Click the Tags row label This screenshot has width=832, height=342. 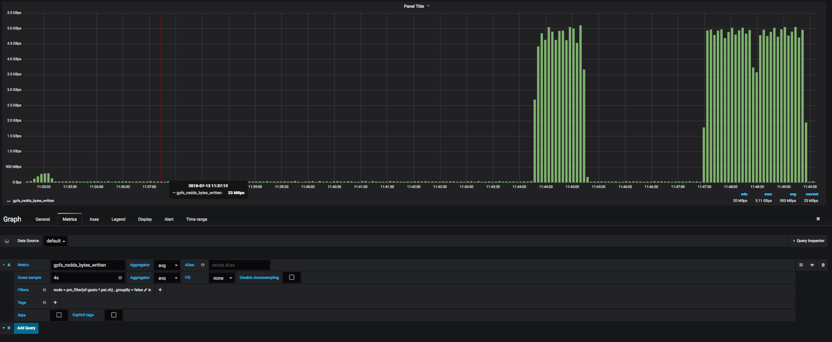pos(22,303)
